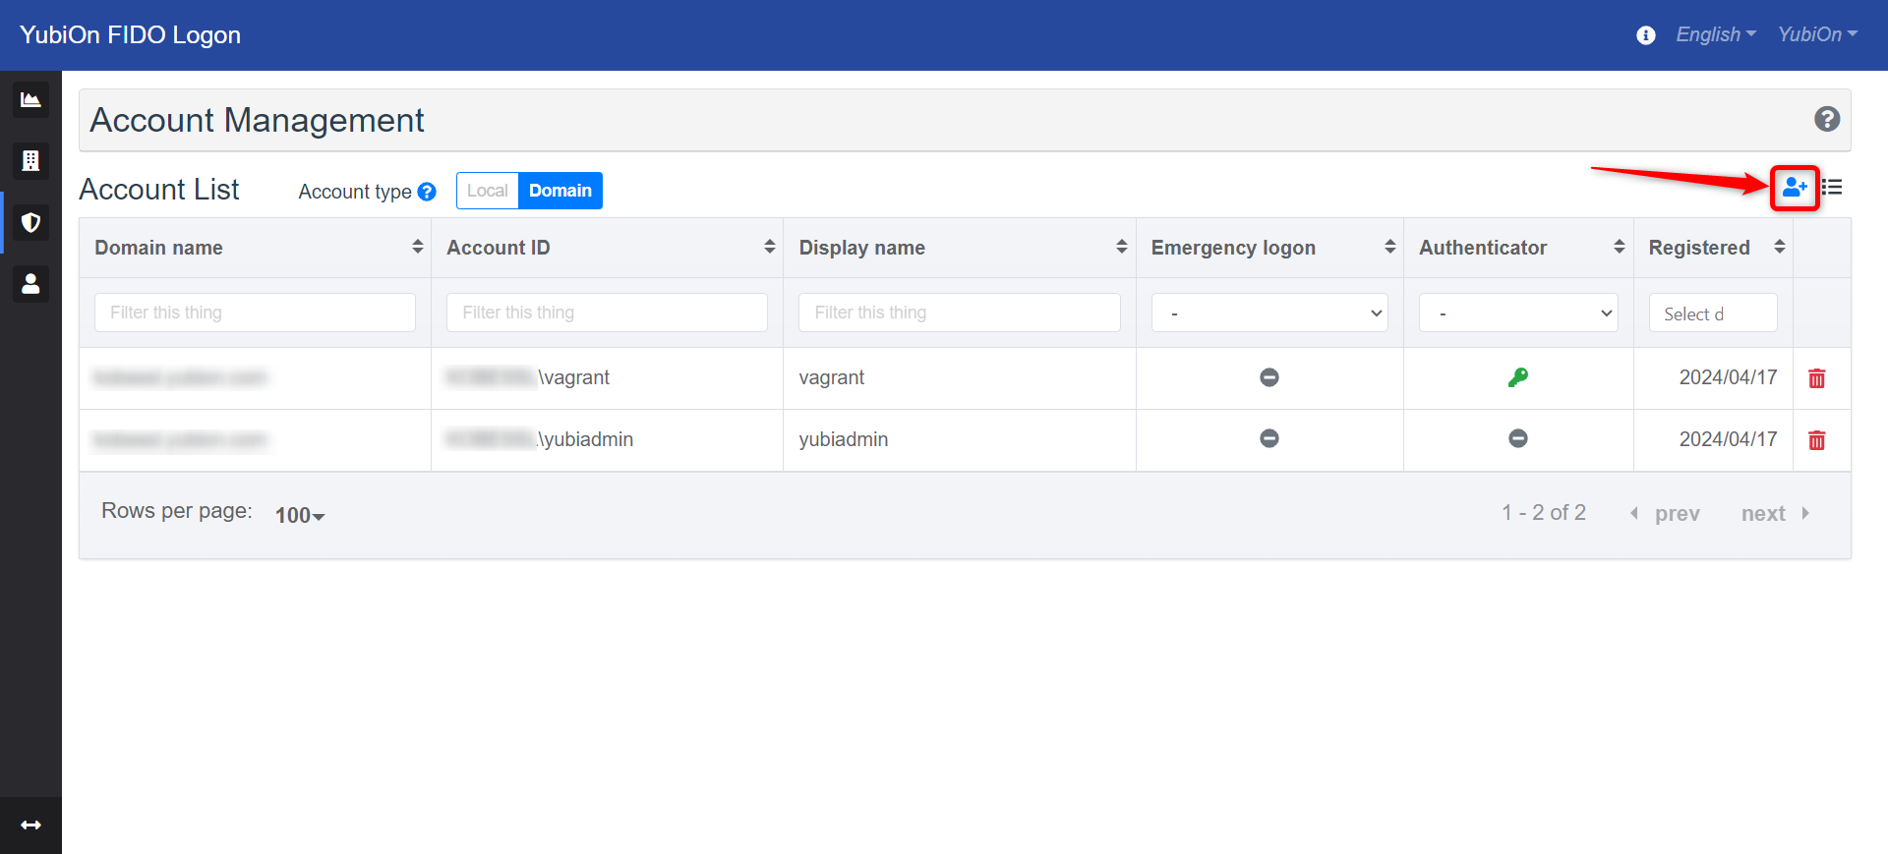Sort by Account ID column
This screenshot has height=854, width=1888.
point(770,247)
